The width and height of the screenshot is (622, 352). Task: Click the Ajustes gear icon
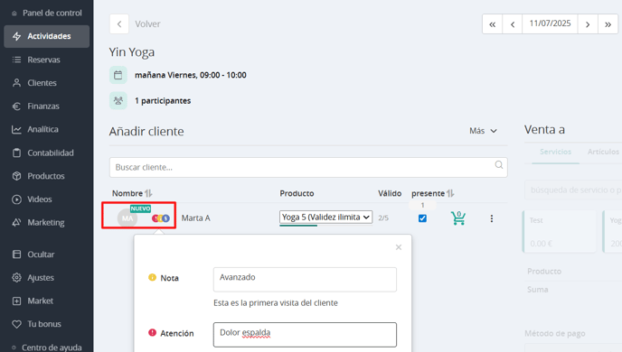coord(16,278)
